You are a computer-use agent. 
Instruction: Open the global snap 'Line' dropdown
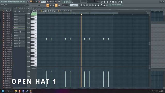pos(65,5)
